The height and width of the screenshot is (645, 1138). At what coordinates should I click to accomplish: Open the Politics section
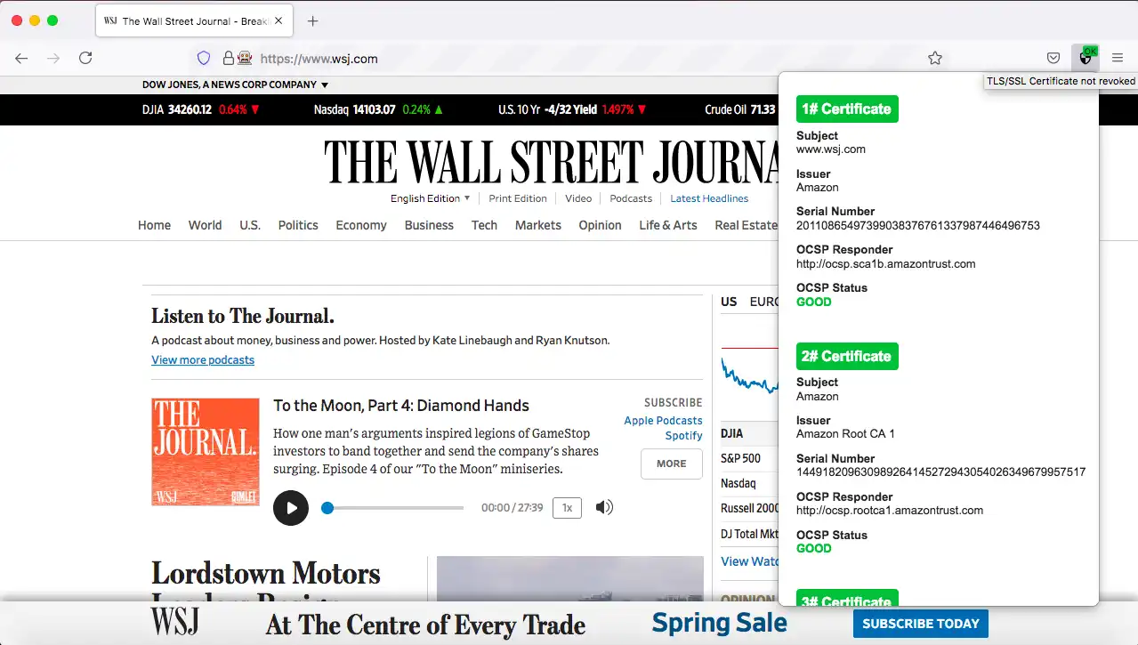point(298,225)
